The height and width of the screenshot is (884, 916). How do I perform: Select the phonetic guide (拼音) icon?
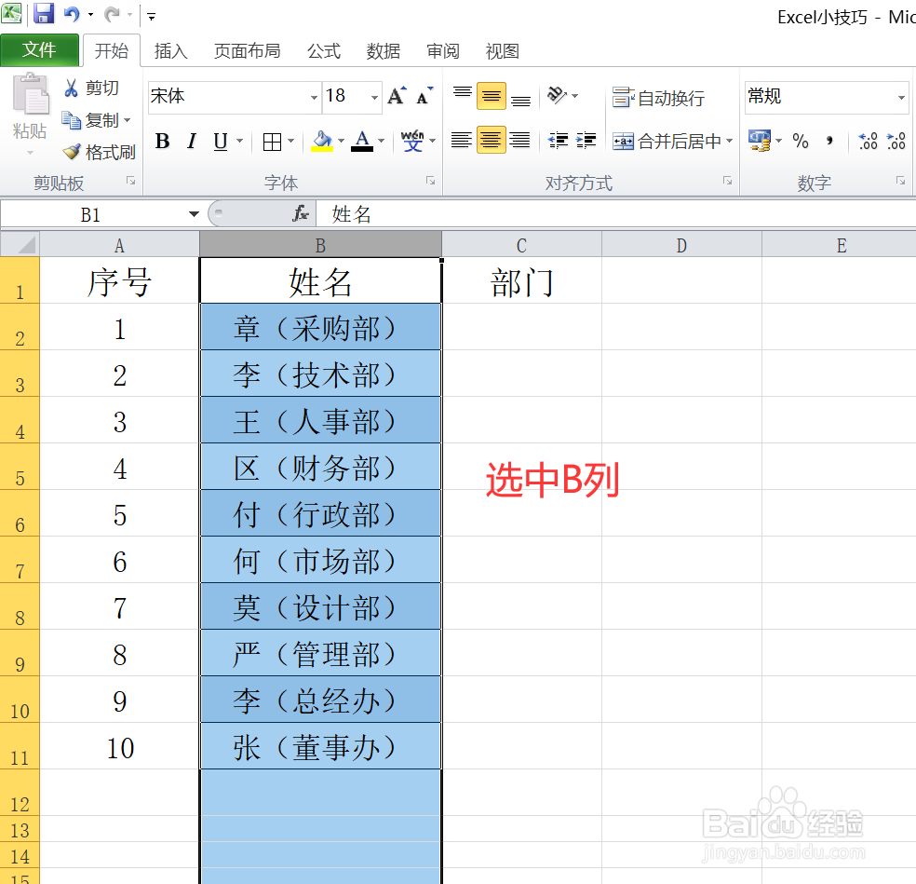(411, 141)
